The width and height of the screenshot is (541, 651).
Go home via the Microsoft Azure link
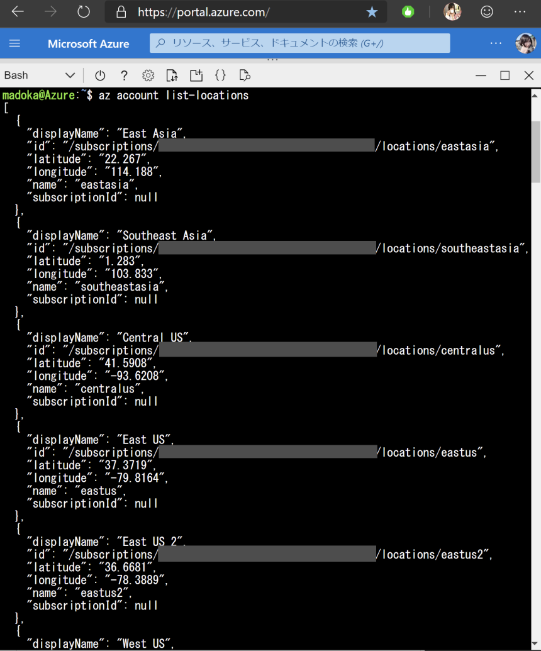[89, 43]
